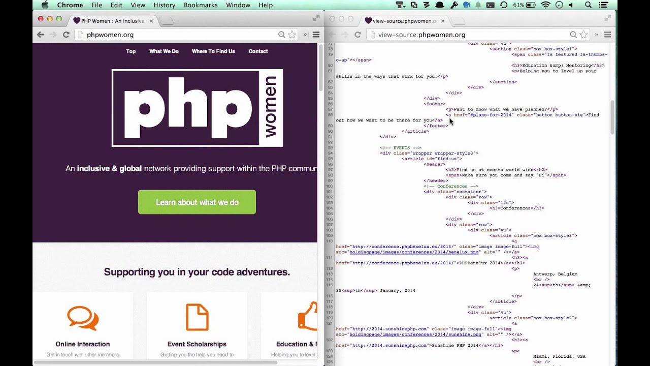Click the battery status indicator
The width and height of the screenshot is (650, 366).
pyautogui.click(x=525, y=5)
